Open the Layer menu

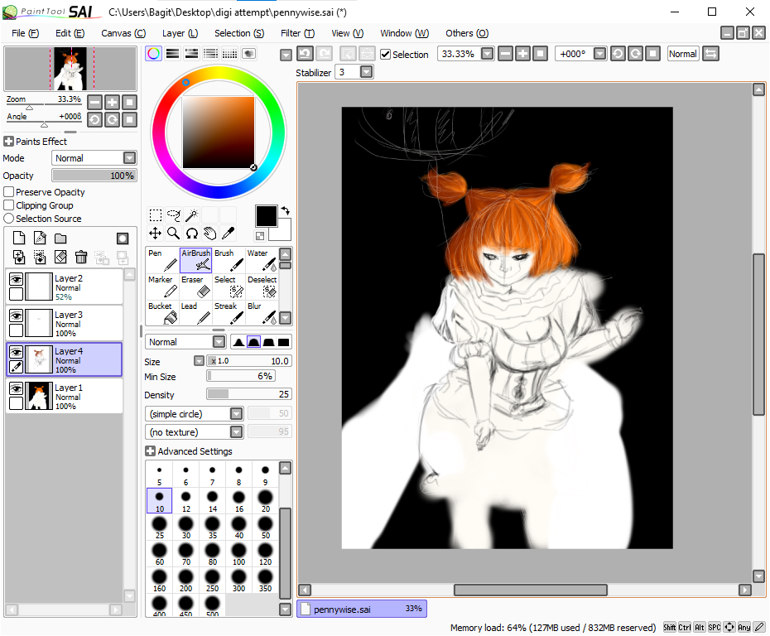[x=180, y=33]
